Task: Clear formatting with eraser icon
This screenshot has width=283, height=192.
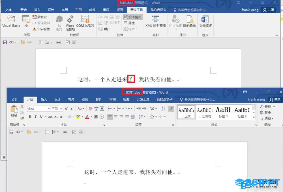Action: point(91,108)
